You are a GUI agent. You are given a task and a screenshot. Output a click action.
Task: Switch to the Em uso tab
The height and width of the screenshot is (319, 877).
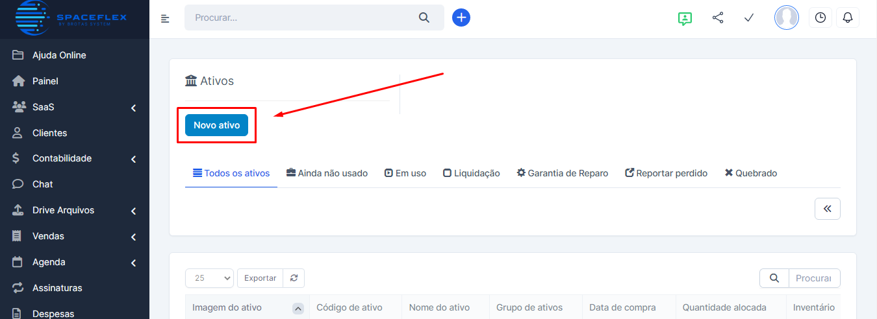(405, 173)
